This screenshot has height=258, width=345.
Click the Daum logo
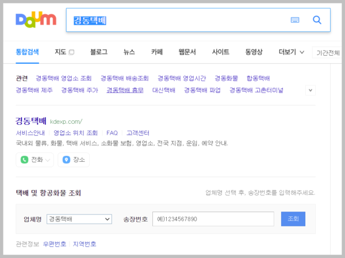(x=36, y=19)
